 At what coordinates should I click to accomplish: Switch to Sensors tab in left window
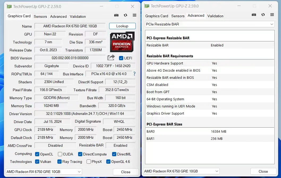pyautogui.click(x=40, y=16)
